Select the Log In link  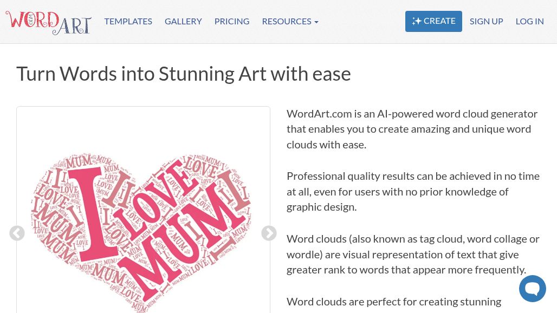[x=529, y=21]
